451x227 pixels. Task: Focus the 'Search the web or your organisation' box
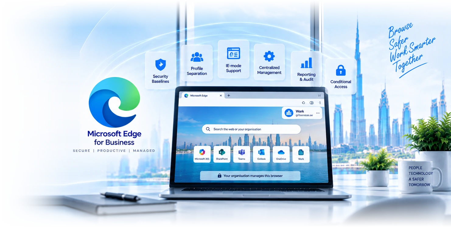pos(251,129)
